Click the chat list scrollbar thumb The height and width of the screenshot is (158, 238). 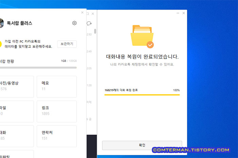[x=95, y=31]
